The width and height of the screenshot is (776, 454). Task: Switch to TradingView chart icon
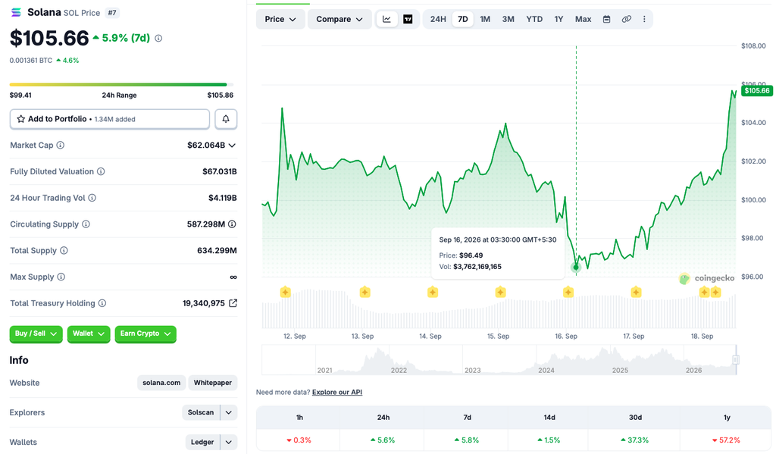click(408, 19)
